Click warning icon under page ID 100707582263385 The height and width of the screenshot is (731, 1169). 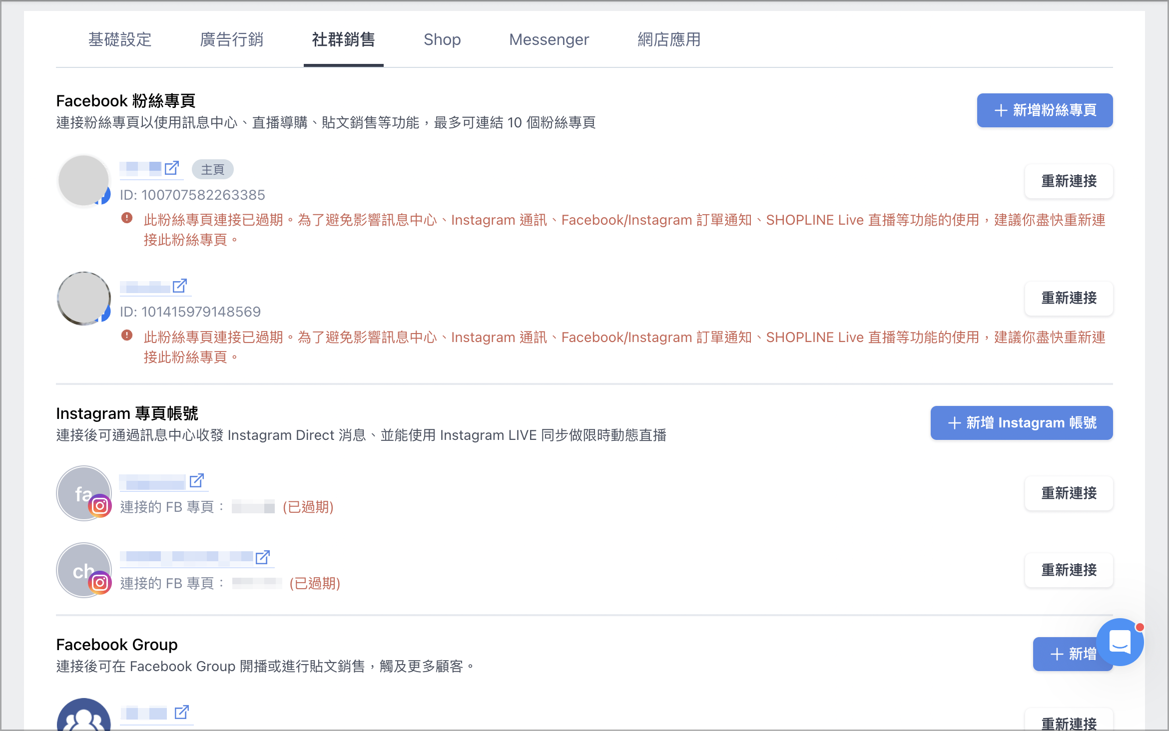[127, 218]
